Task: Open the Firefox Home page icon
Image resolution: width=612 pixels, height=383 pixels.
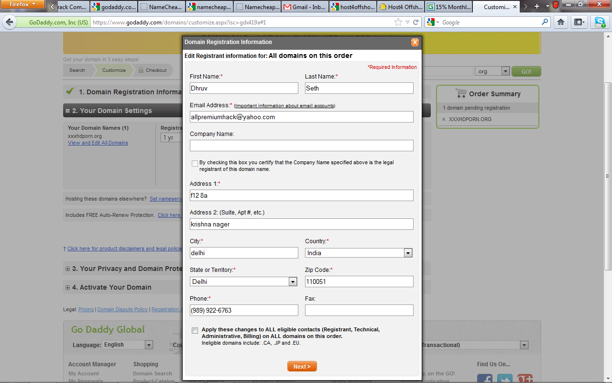Action: [x=561, y=22]
